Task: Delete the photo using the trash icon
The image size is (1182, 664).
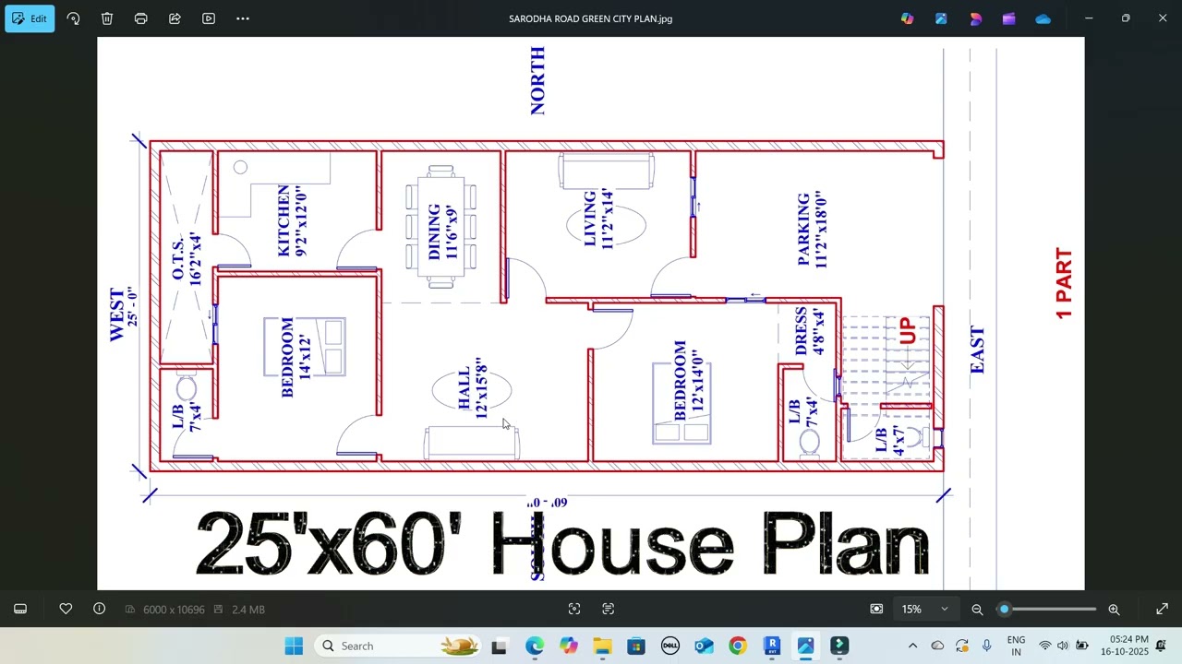Action: point(107,18)
